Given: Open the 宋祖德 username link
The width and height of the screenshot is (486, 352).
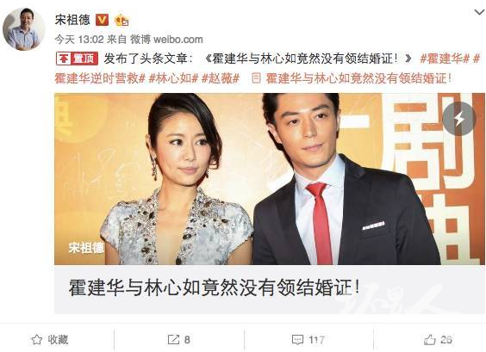Looking at the screenshot, I should 72,20.
